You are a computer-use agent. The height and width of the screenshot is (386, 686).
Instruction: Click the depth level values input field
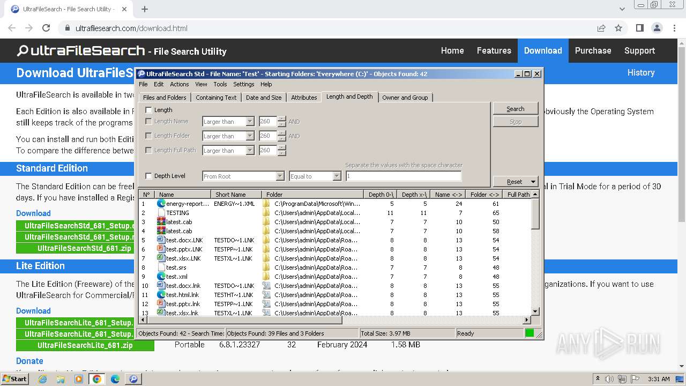click(x=404, y=176)
